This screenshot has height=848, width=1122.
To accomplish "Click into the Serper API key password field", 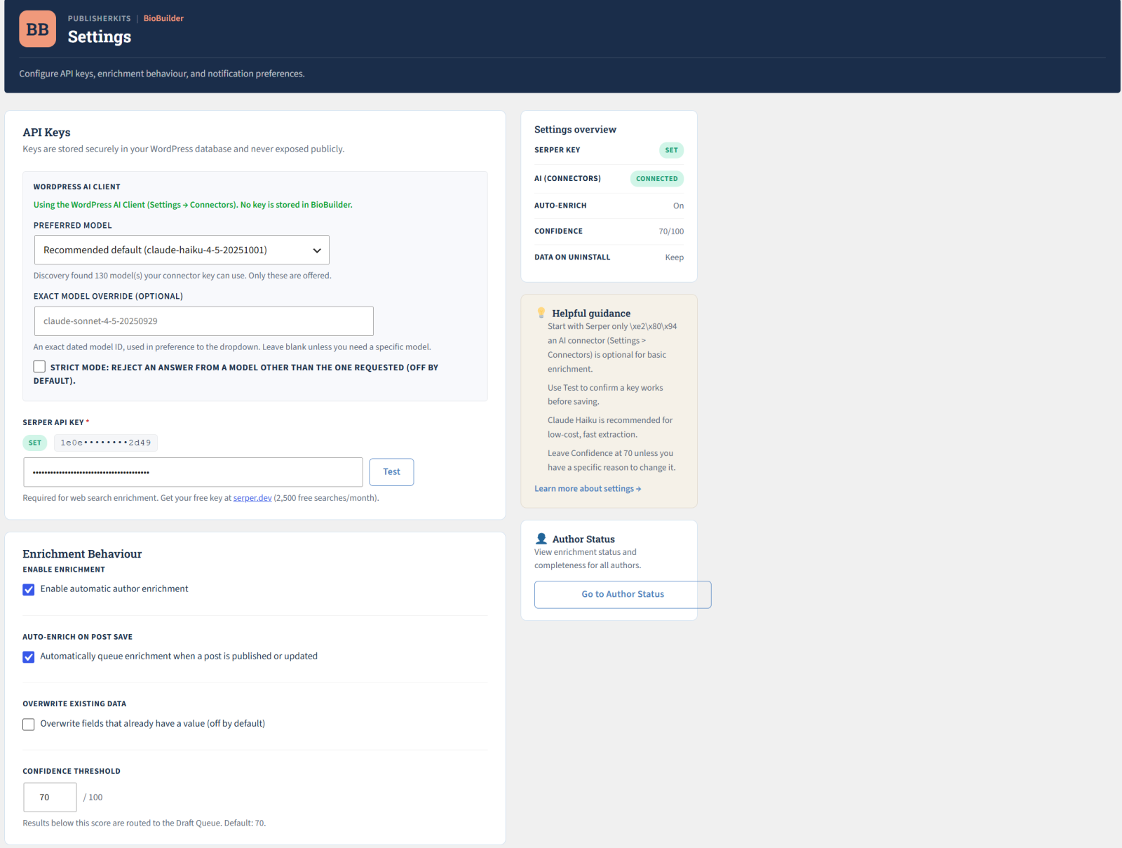I will [193, 472].
